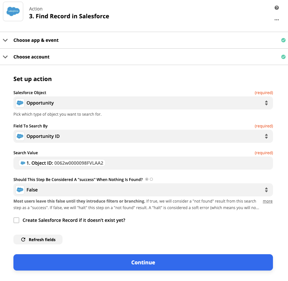The width and height of the screenshot is (288, 281).
Task: Expand the Choose app & event section
Action: click(5, 40)
